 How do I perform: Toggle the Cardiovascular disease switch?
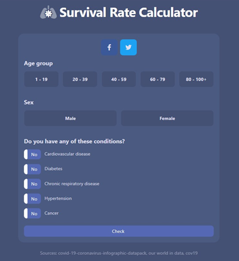pos(32,155)
